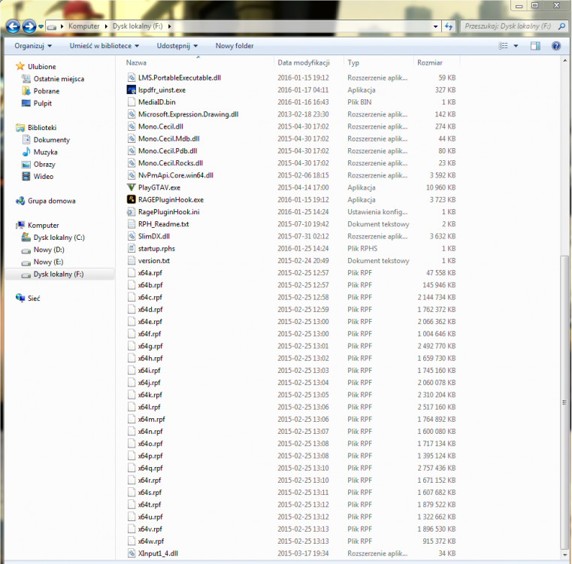Viewport: 572px width, 564px height.
Task: Open the view options dropdown arrow
Action: 516,46
